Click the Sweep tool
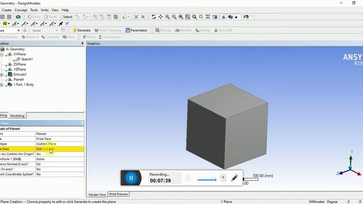 point(202,30)
